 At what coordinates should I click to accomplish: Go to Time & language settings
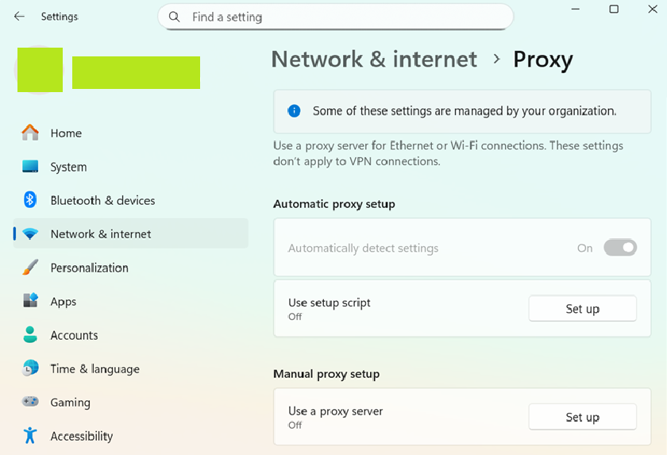[94, 368]
